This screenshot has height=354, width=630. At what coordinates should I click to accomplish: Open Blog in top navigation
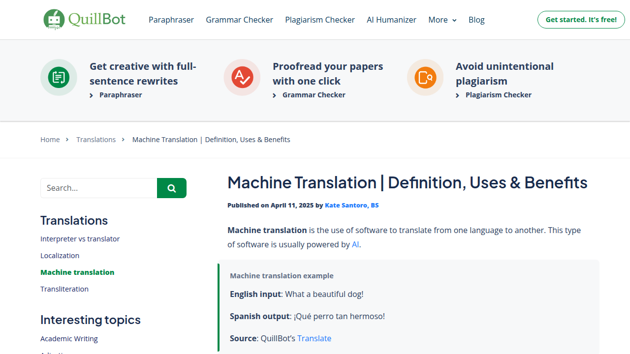(476, 20)
